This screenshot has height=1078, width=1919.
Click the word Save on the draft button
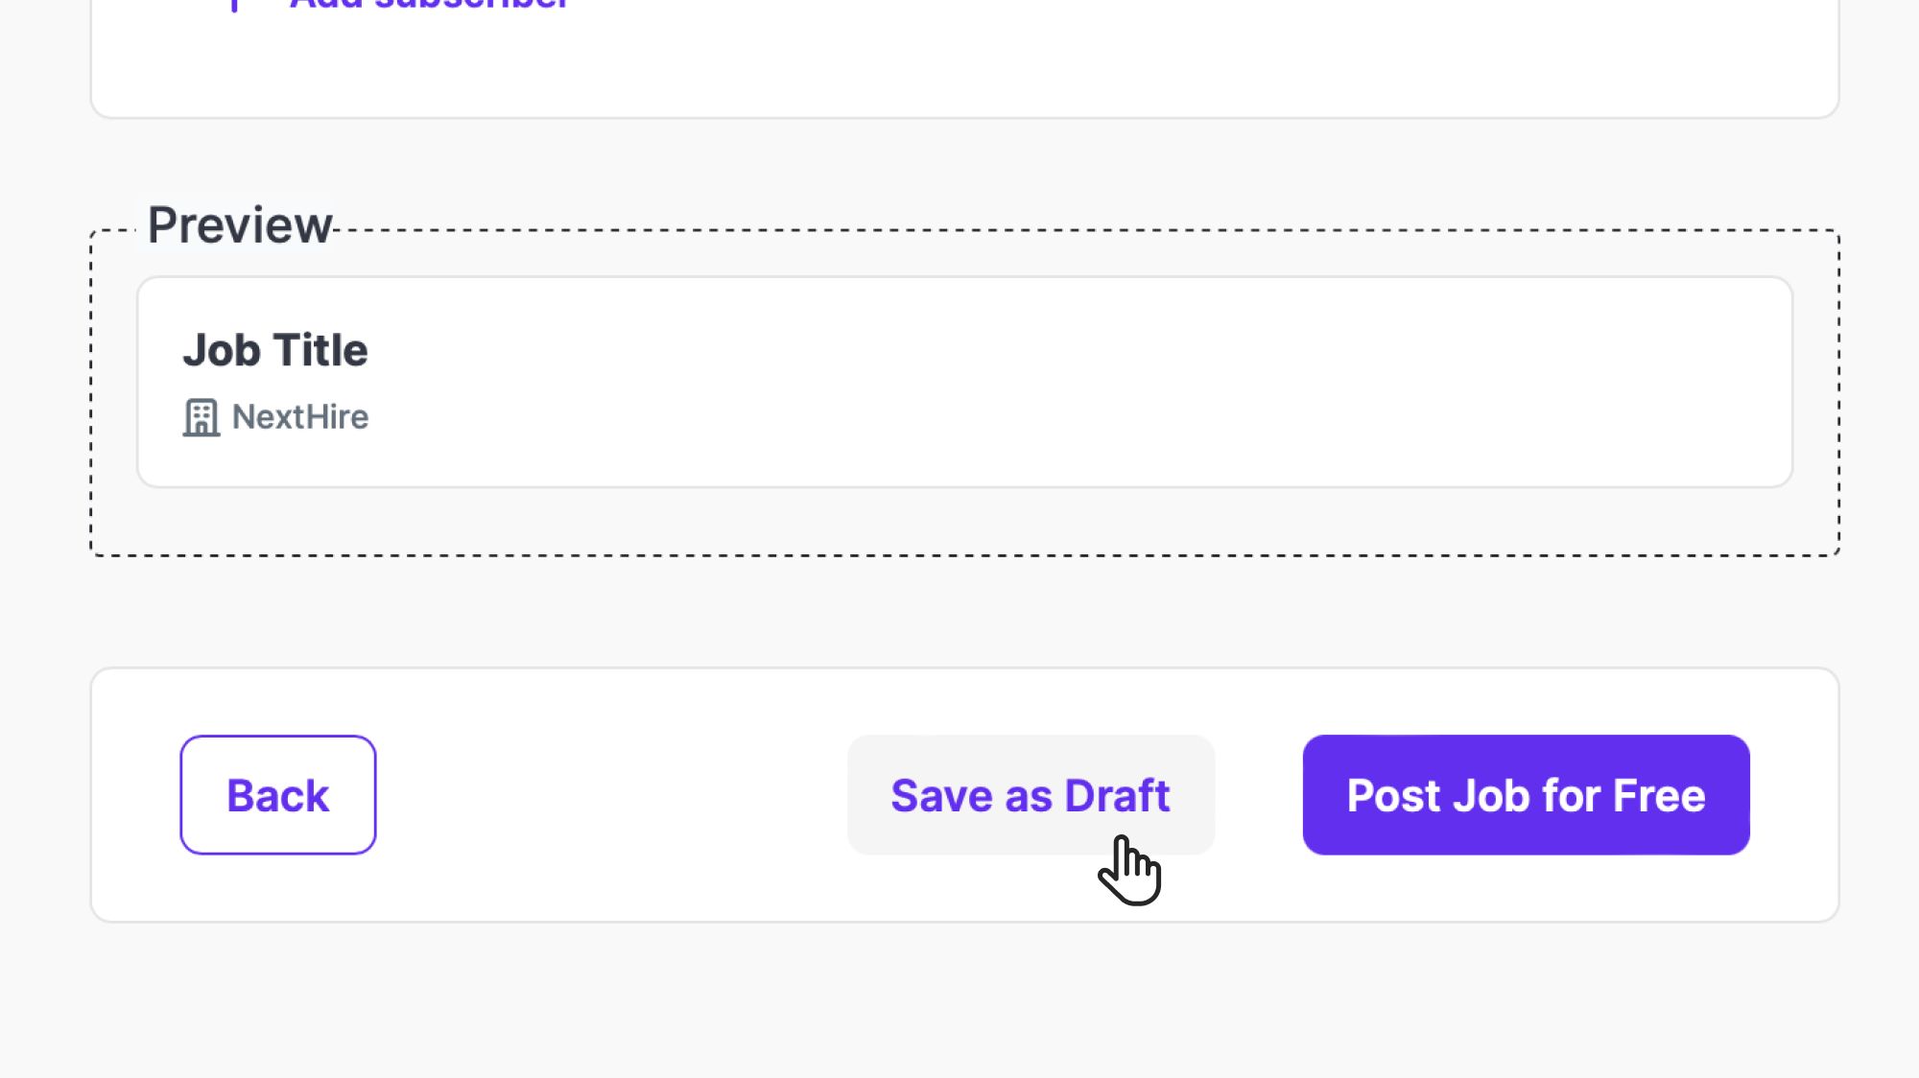(x=941, y=796)
